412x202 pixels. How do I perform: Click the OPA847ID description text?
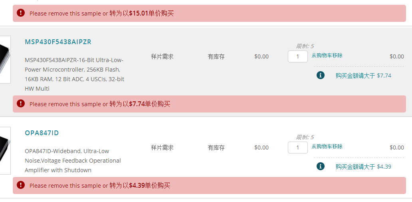tap(73, 161)
